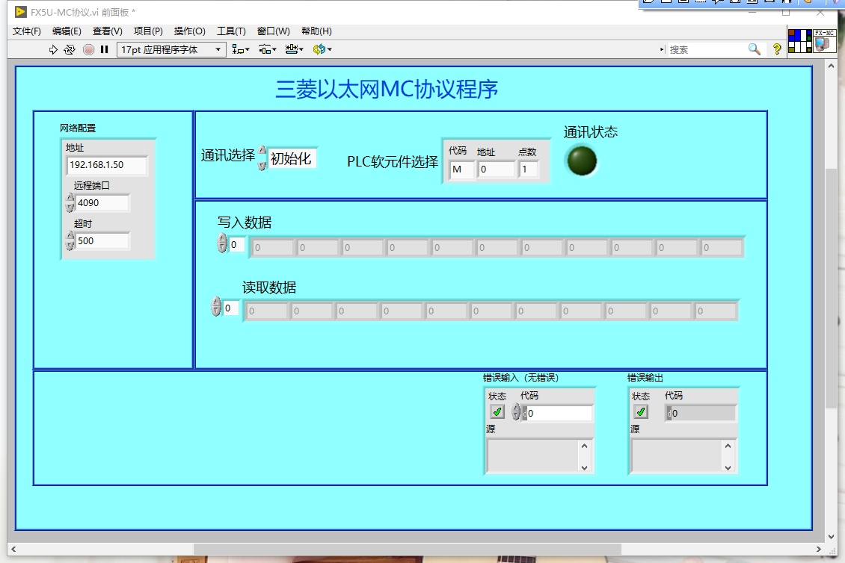Open the 查看(V) menu
This screenshot has width=845, height=563.
[107, 31]
